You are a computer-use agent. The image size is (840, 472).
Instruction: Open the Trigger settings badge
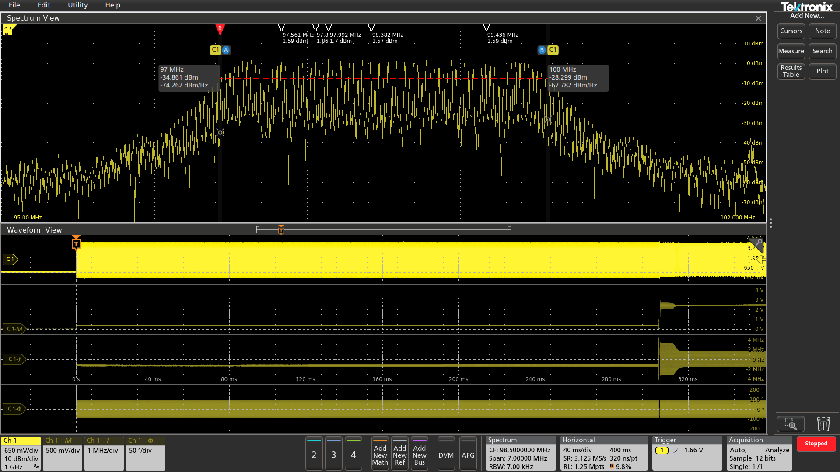click(687, 454)
